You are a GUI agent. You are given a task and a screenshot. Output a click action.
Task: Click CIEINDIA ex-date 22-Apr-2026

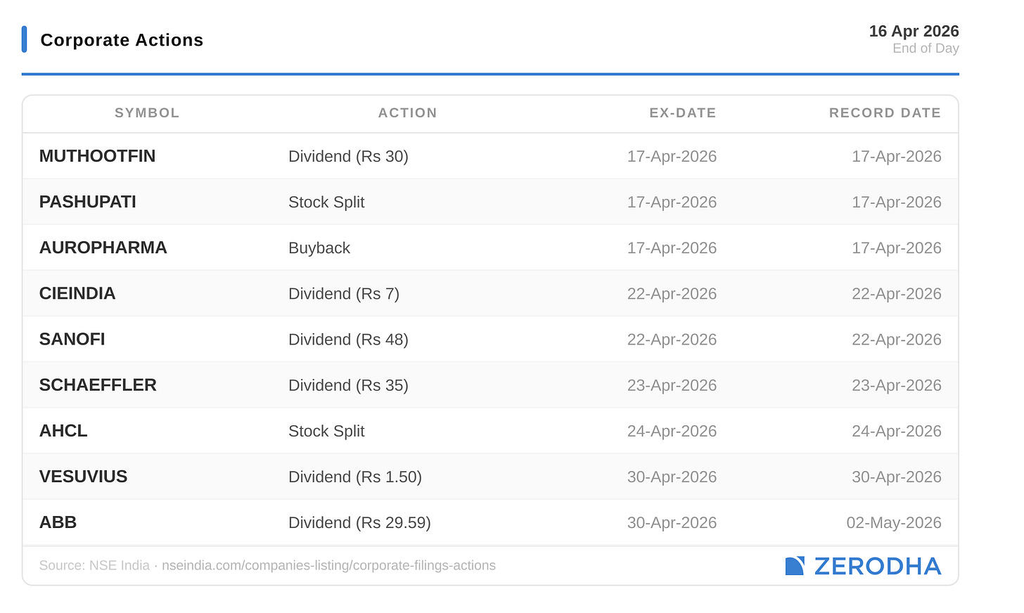point(672,294)
